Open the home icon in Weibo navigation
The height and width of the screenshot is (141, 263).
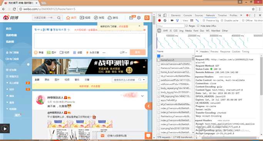[x=68, y=18]
